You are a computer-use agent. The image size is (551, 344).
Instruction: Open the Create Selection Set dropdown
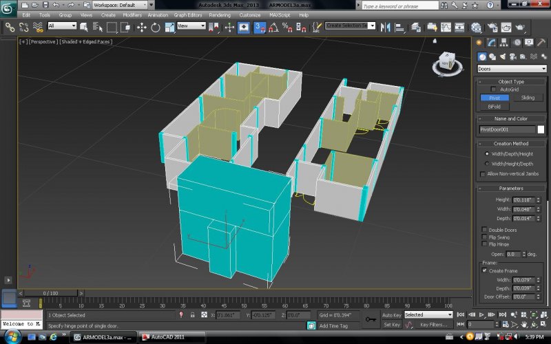[351, 25]
